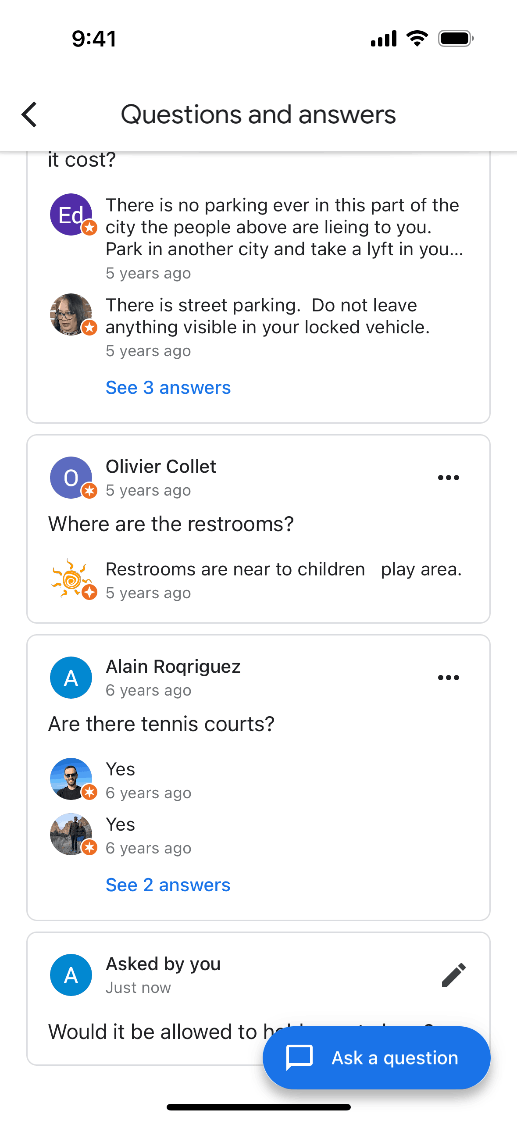Open Olivier Collet's profile name
Screen dimensions: 517x1121
pyautogui.click(x=161, y=467)
